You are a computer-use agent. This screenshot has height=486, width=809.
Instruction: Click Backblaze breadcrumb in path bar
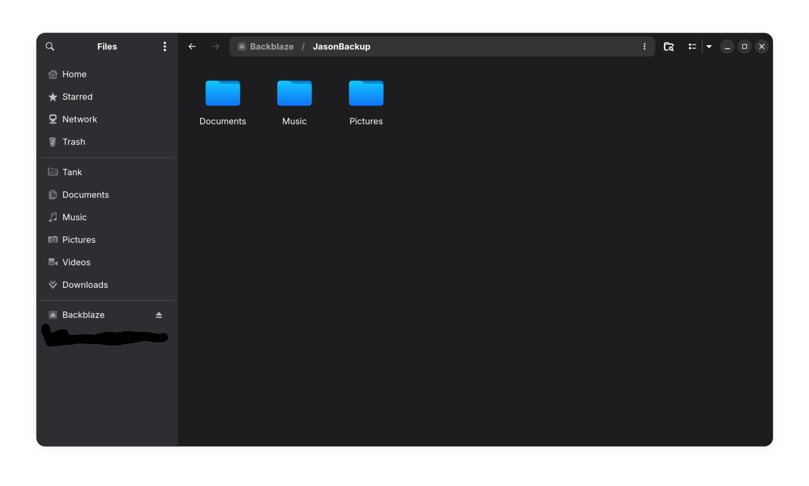[271, 47]
